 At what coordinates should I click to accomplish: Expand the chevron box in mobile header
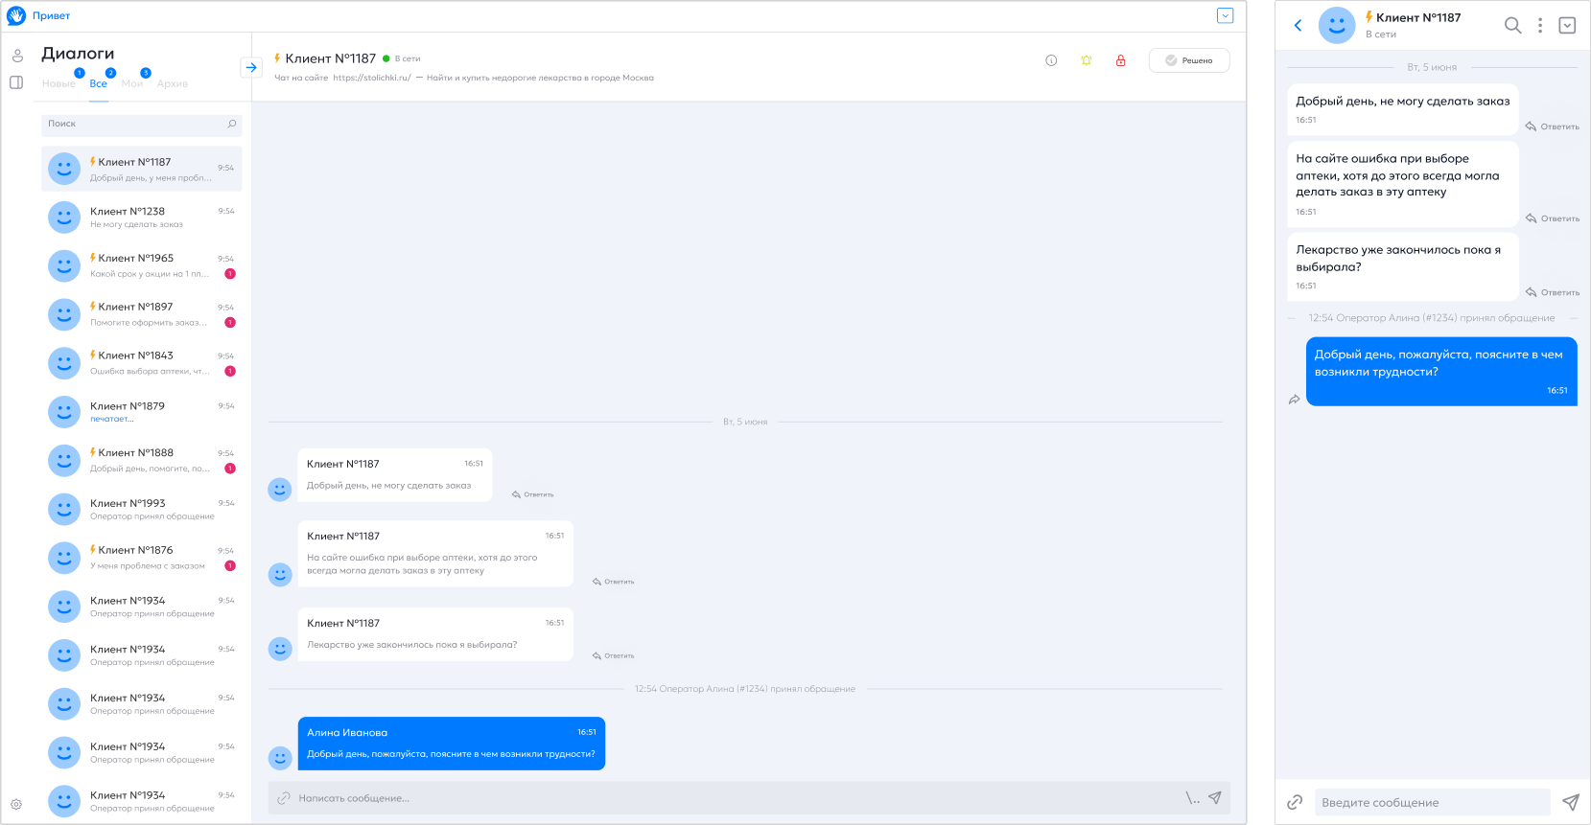1567,26
